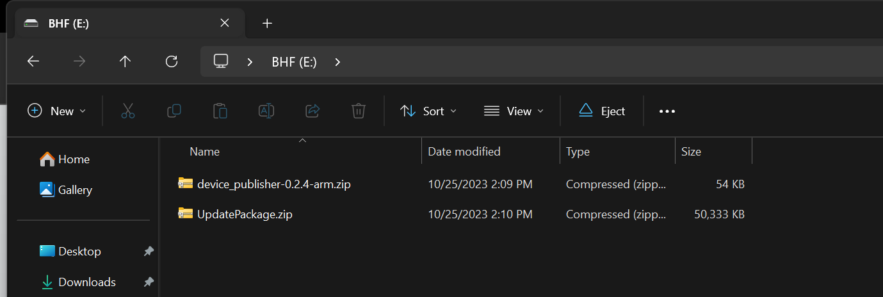The height and width of the screenshot is (297, 883).
Task: Refresh the current folder view
Action: click(171, 61)
